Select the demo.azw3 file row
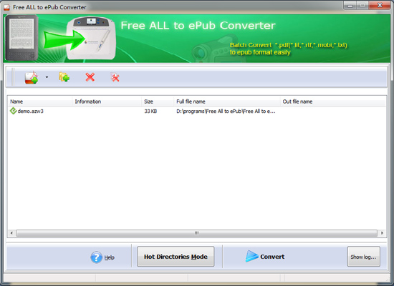This screenshot has width=394, height=286. pyautogui.click(x=196, y=111)
